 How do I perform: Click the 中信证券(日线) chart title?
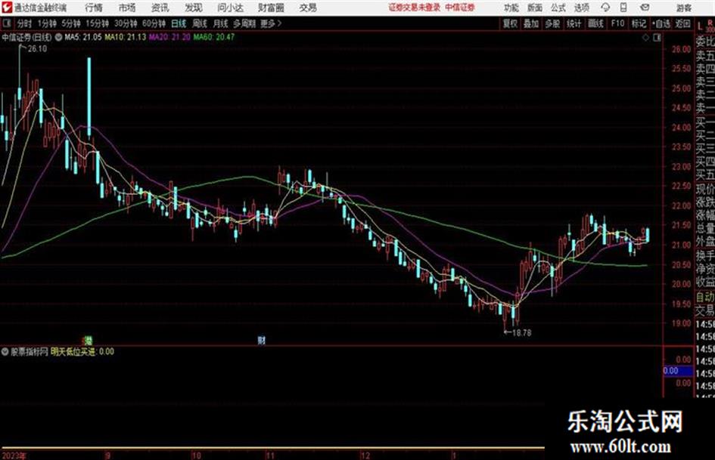(27, 37)
